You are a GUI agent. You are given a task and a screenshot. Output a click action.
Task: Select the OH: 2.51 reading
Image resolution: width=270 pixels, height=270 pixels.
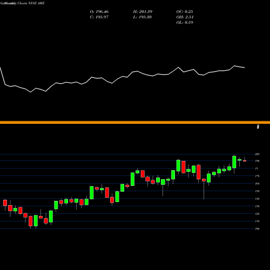[x=185, y=17]
